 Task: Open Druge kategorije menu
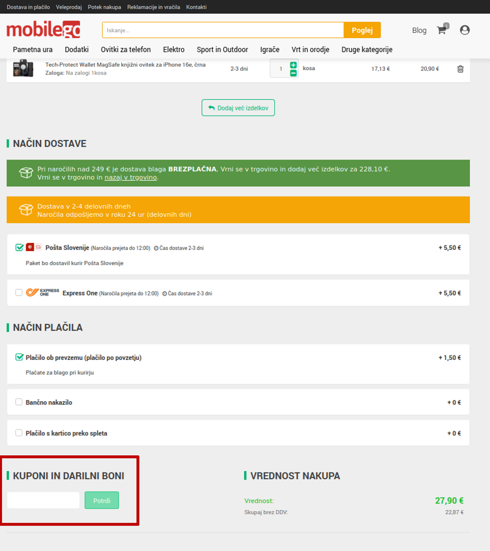coord(367,50)
